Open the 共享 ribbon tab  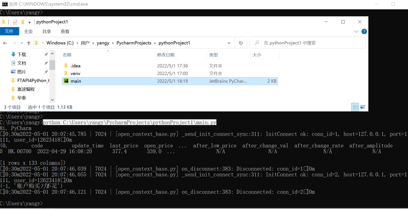point(46,31)
